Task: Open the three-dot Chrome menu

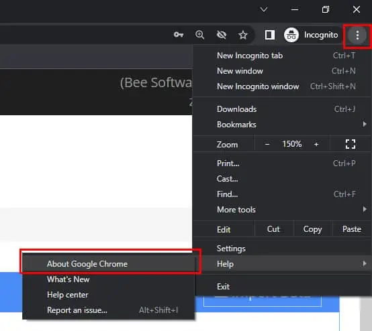Action: tap(357, 36)
